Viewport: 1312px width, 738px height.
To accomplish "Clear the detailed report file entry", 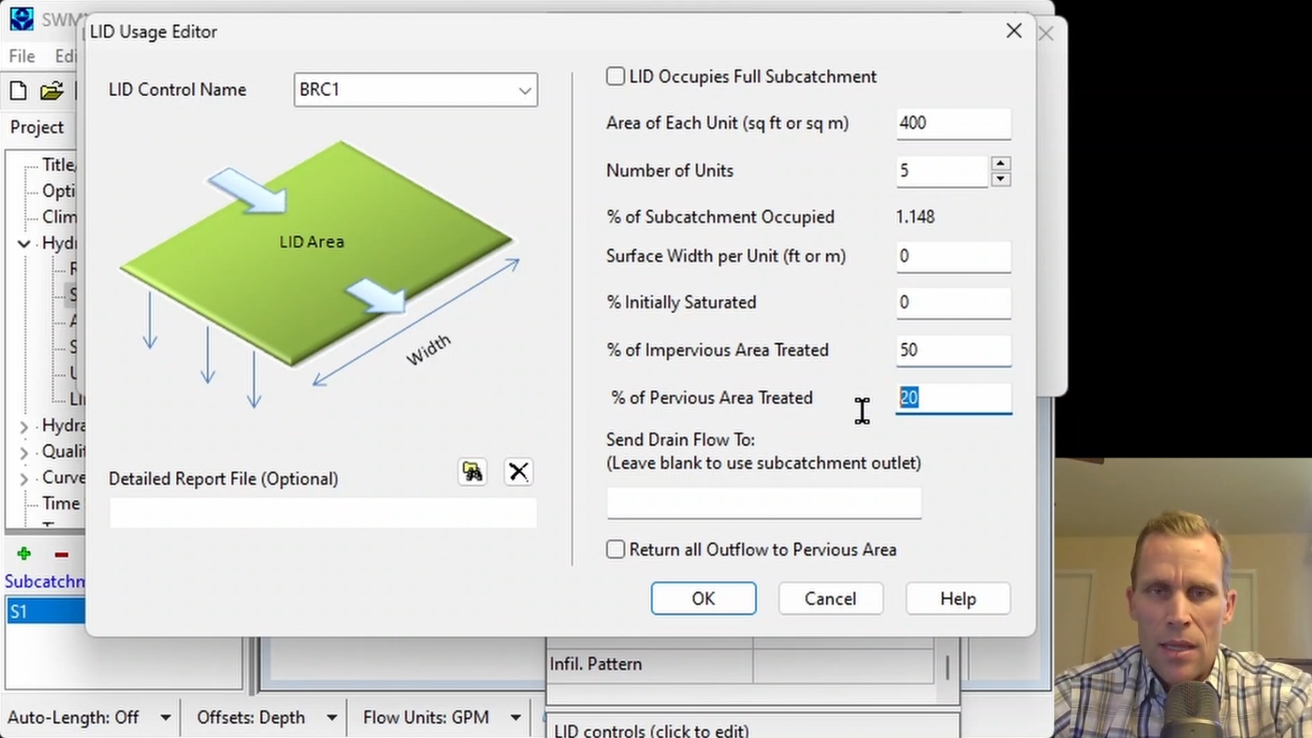I will point(519,472).
